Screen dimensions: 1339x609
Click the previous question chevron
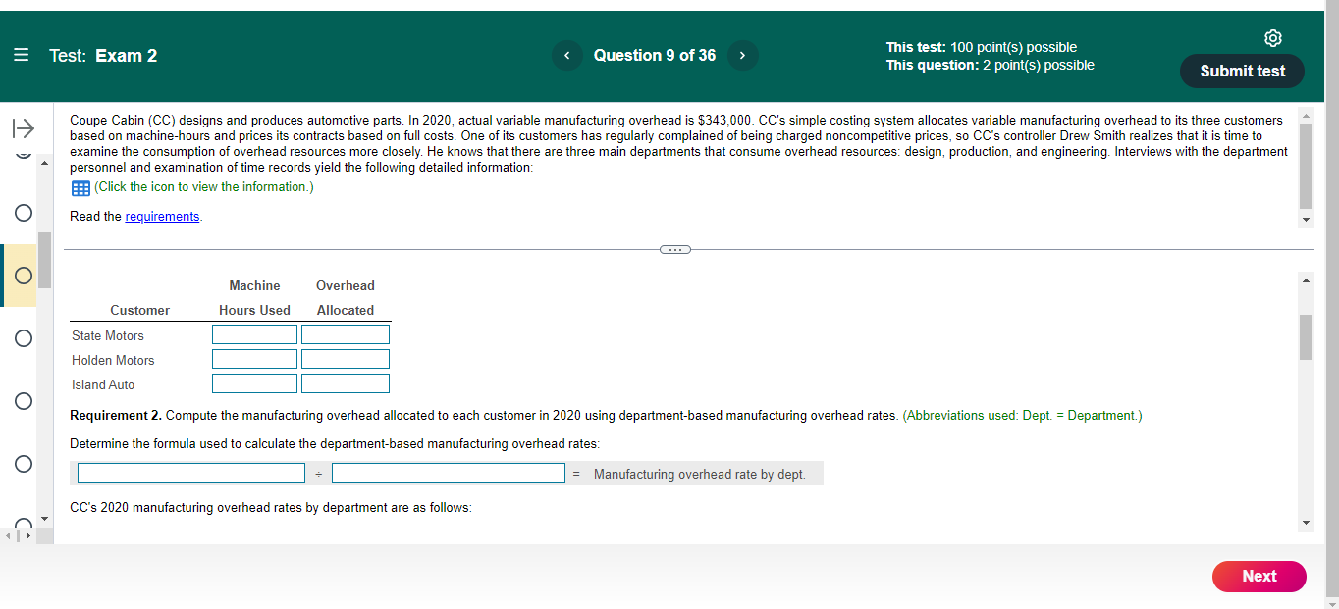pos(566,55)
